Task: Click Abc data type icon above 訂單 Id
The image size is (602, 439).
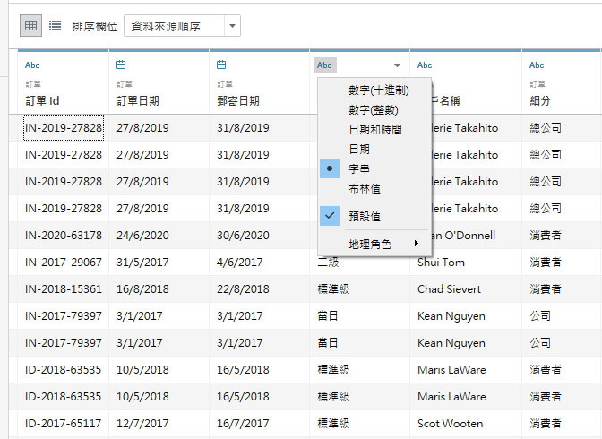Action: click(32, 65)
